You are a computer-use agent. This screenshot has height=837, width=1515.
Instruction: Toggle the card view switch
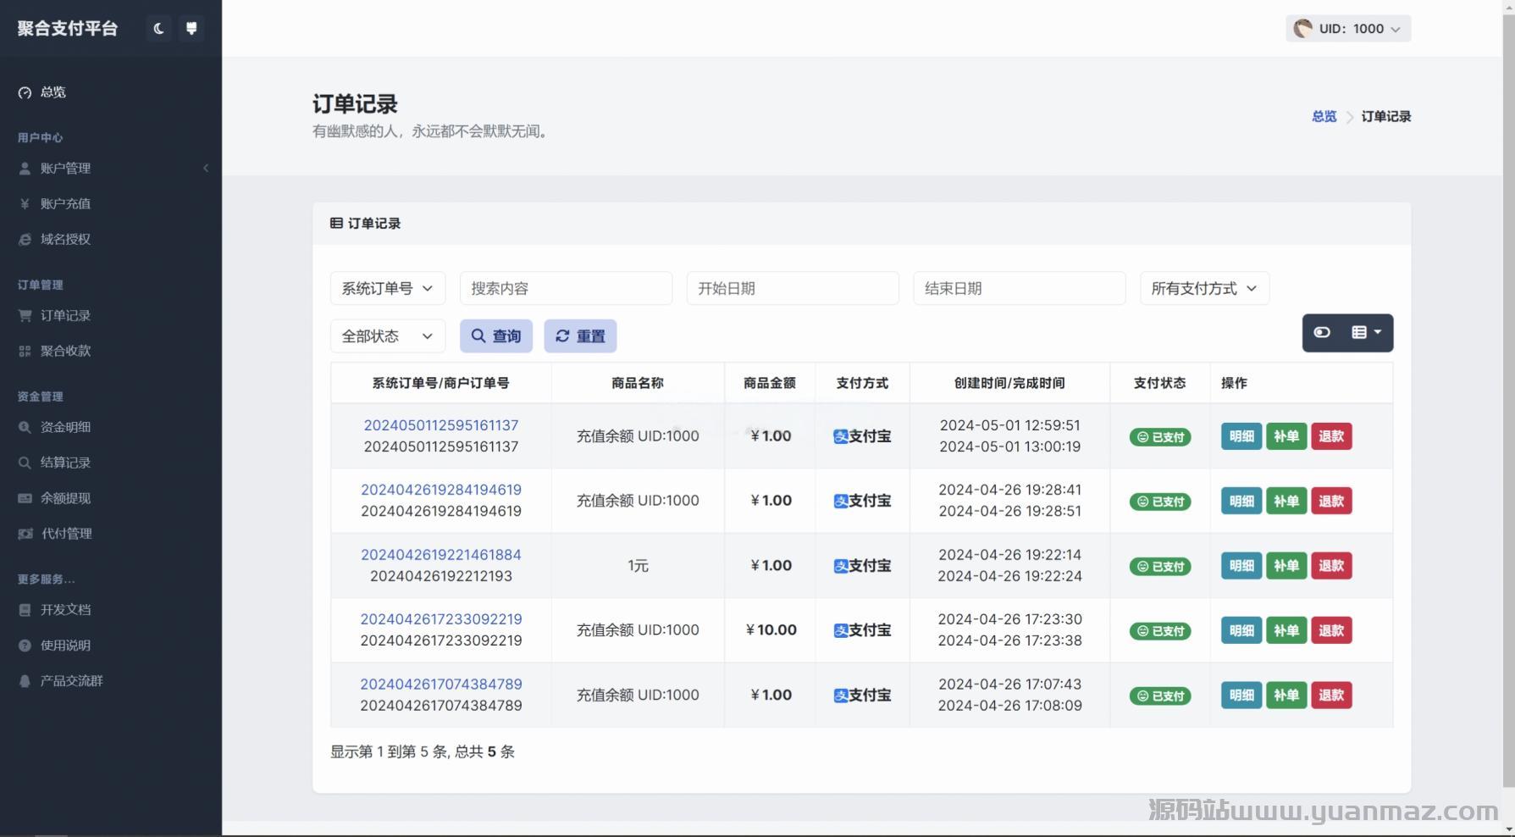[x=1322, y=333]
